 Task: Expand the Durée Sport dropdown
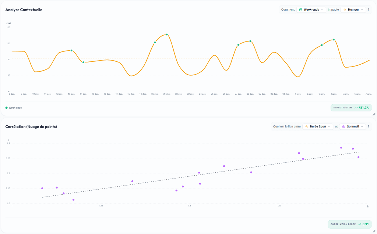point(317,126)
